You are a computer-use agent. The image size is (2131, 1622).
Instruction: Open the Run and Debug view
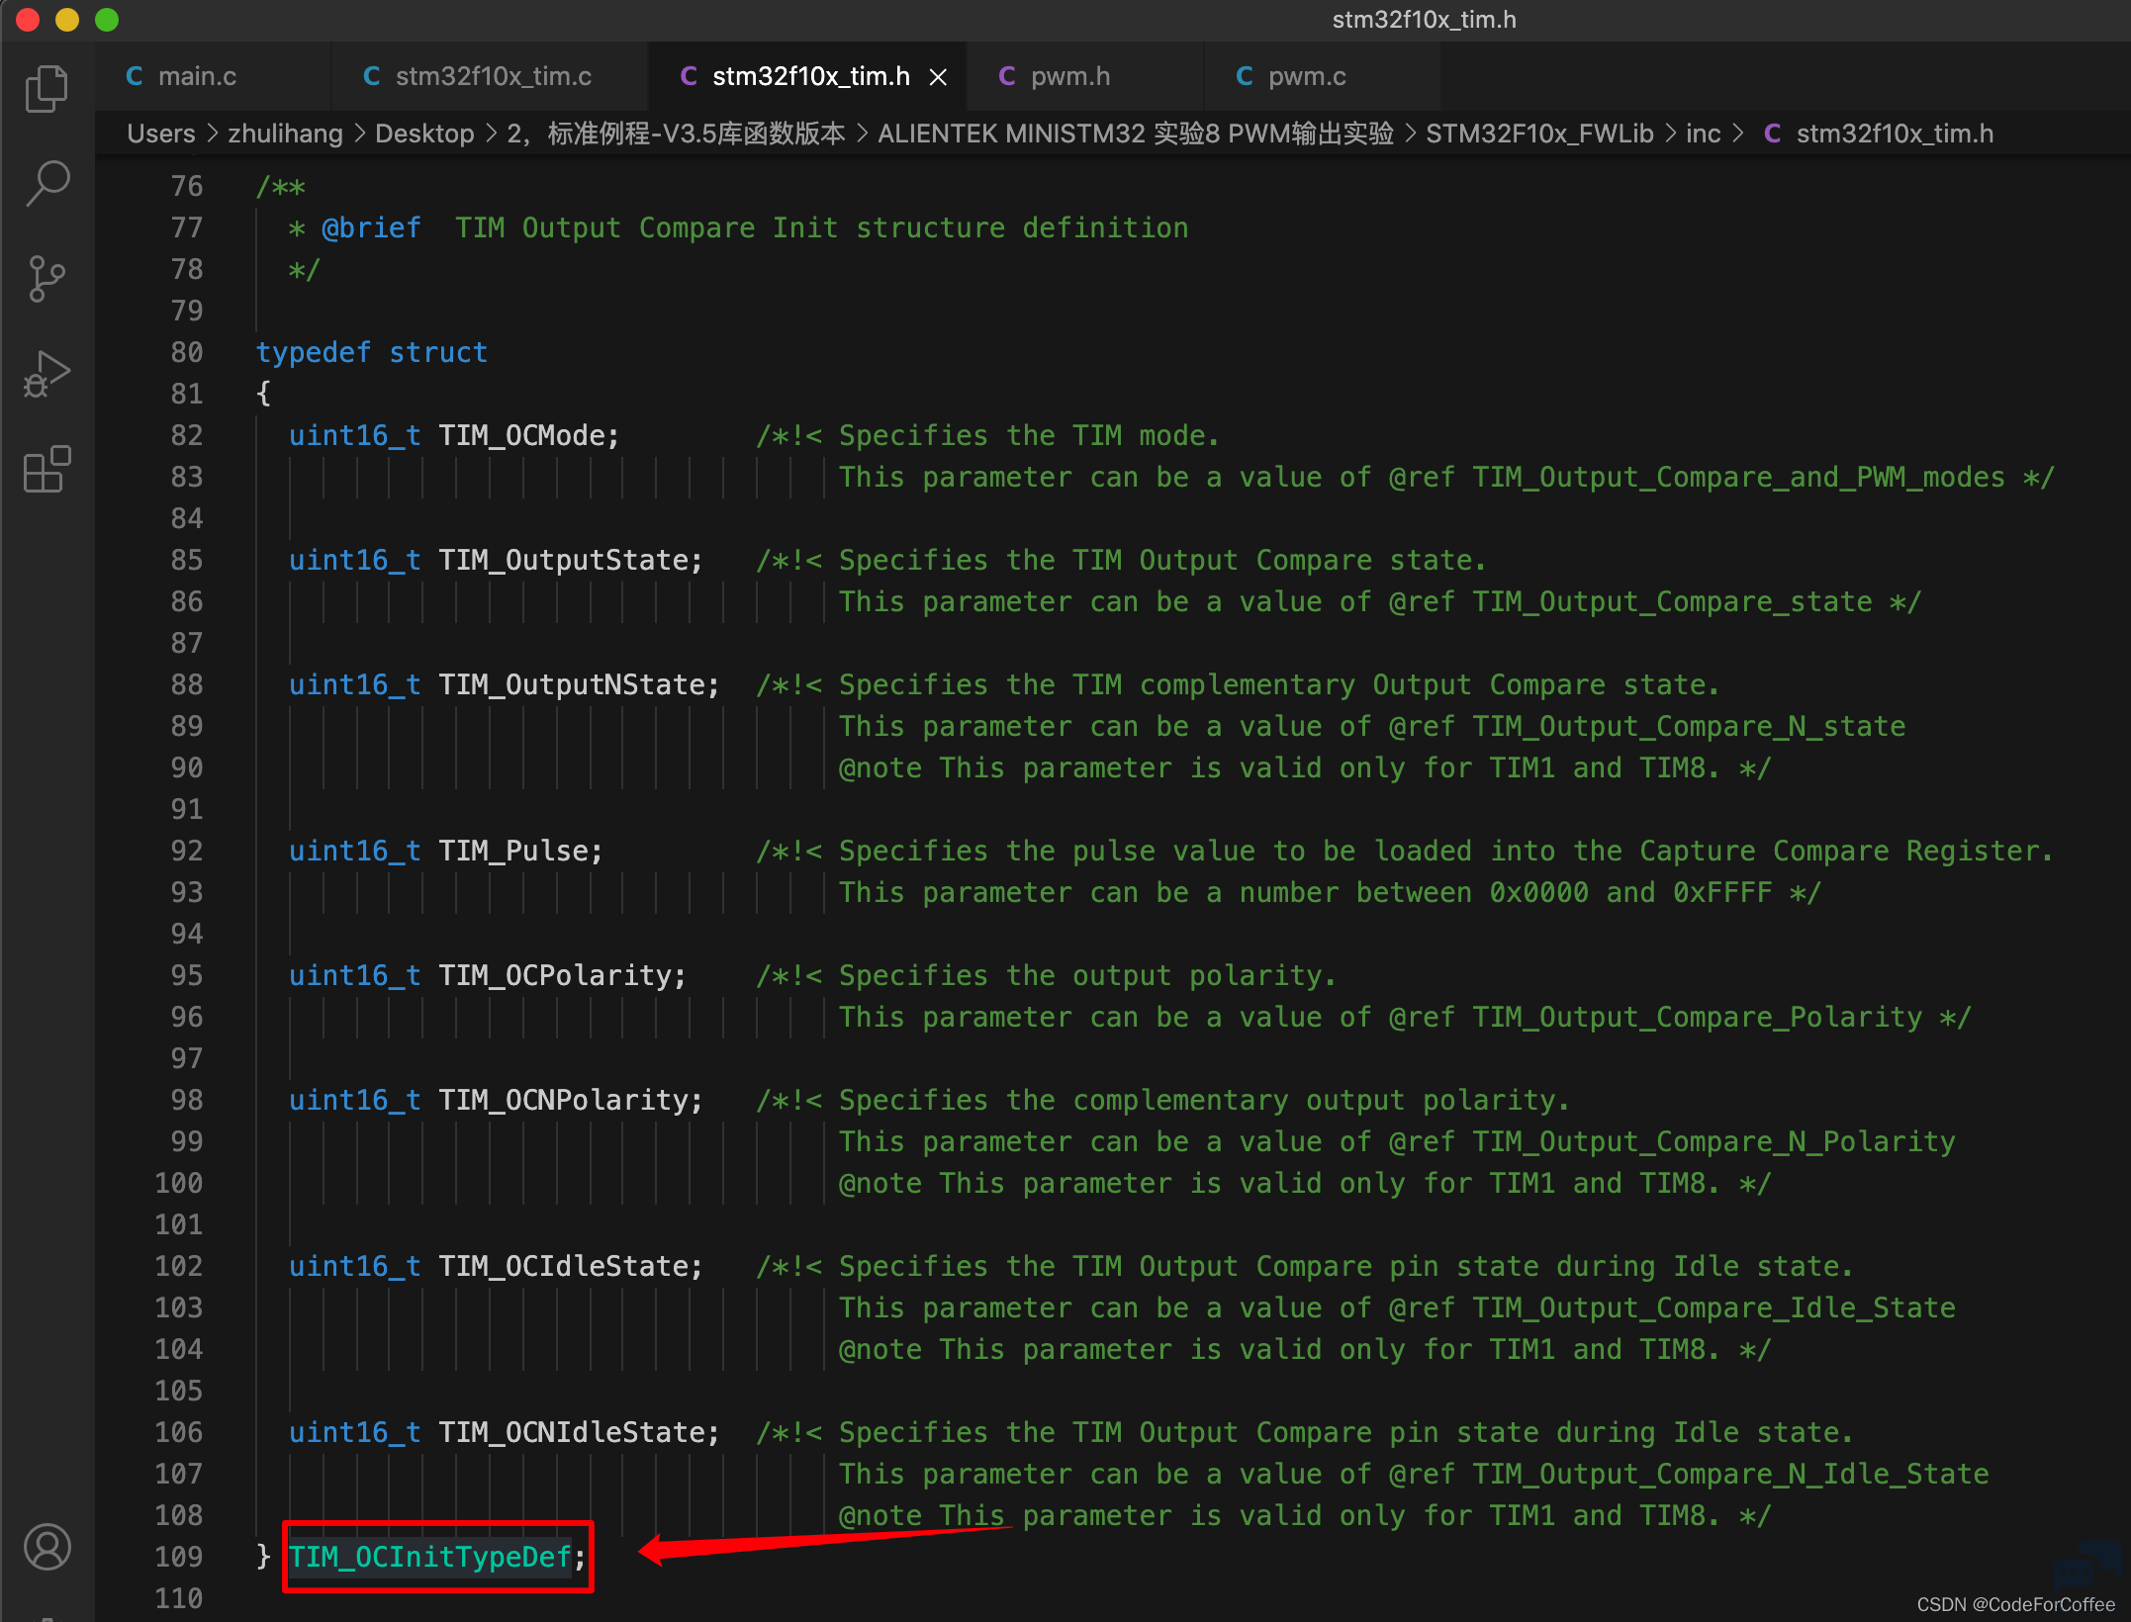[x=46, y=374]
